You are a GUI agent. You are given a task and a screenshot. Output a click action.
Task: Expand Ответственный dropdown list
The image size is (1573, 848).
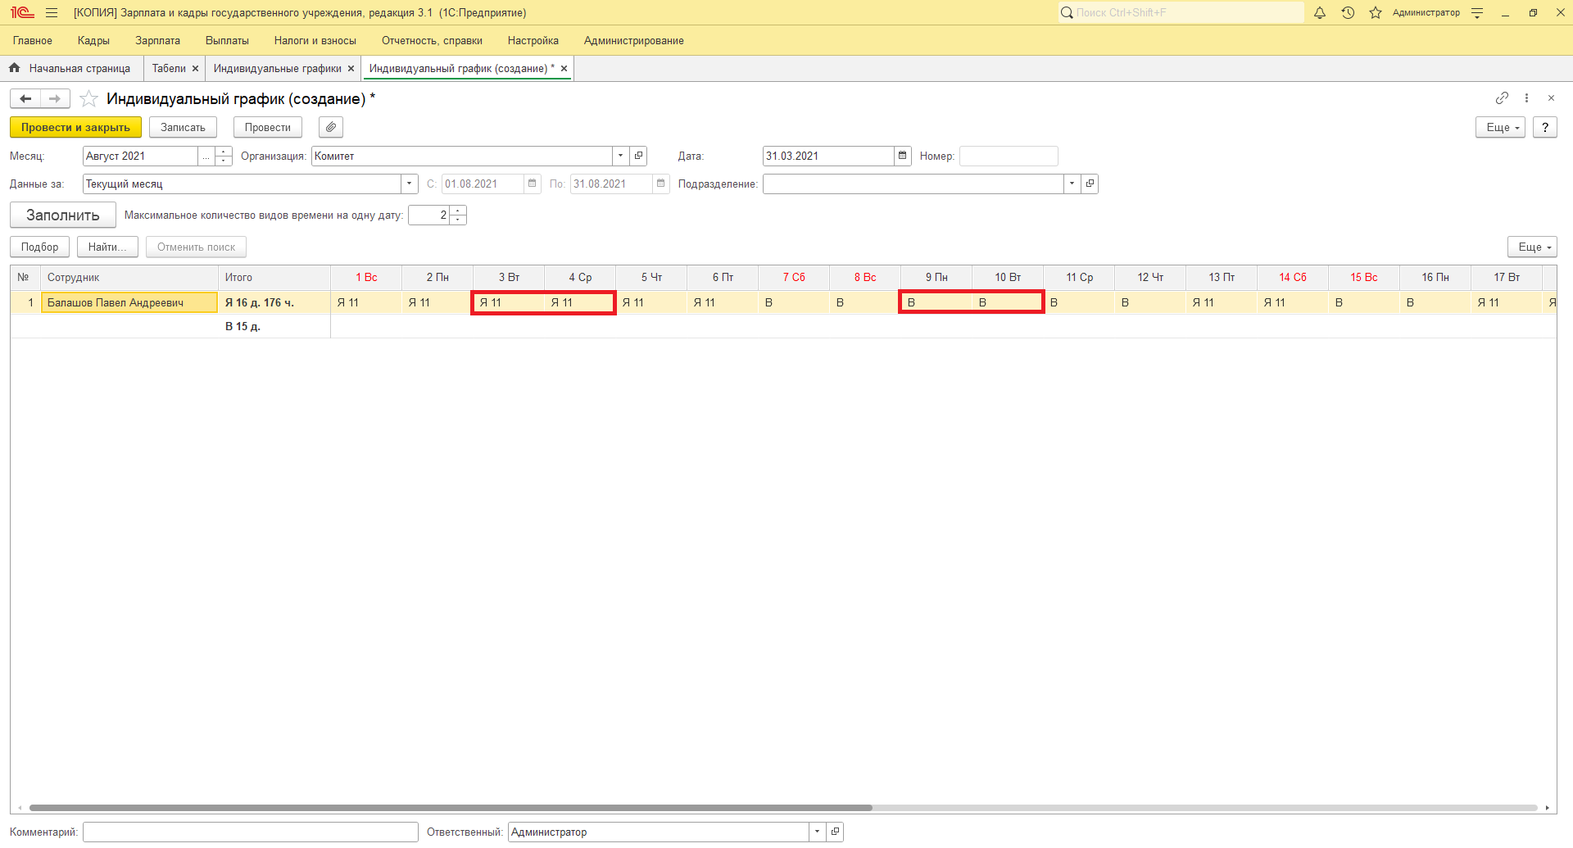pyautogui.click(x=817, y=832)
